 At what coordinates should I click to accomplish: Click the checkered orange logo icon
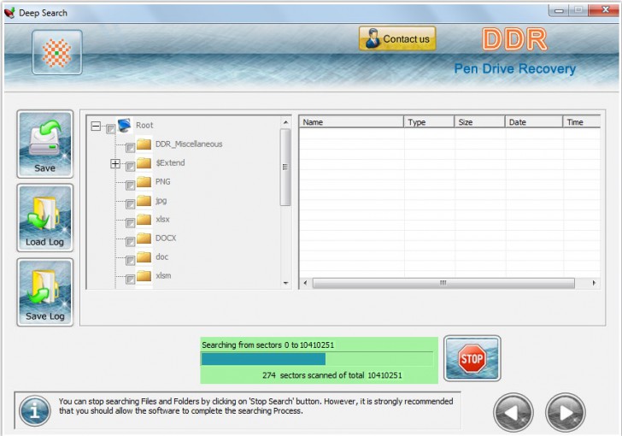[x=57, y=52]
